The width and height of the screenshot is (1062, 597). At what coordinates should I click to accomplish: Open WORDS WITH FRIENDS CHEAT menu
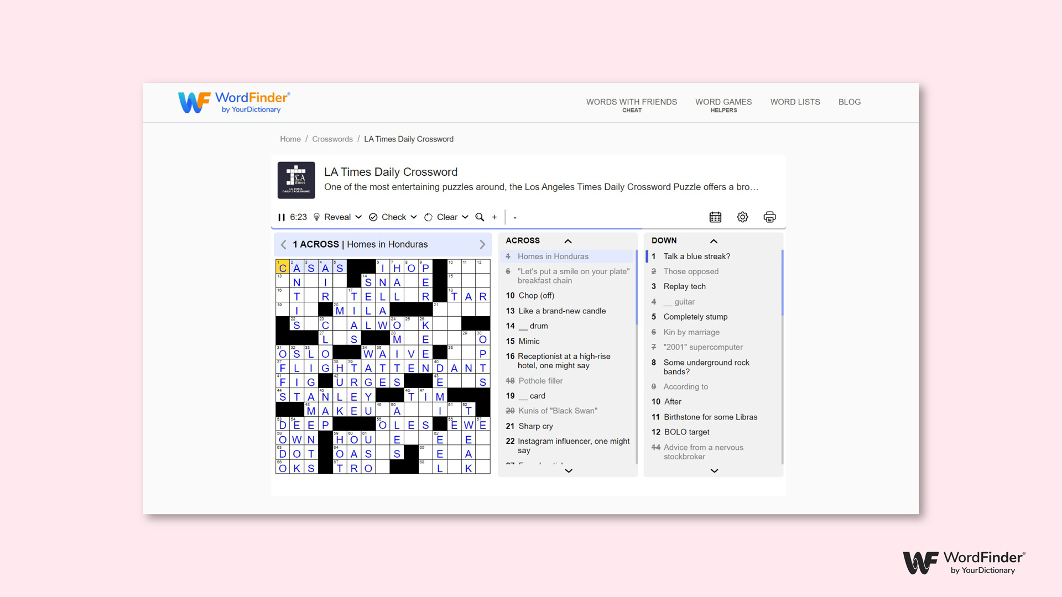tap(631, 104)
